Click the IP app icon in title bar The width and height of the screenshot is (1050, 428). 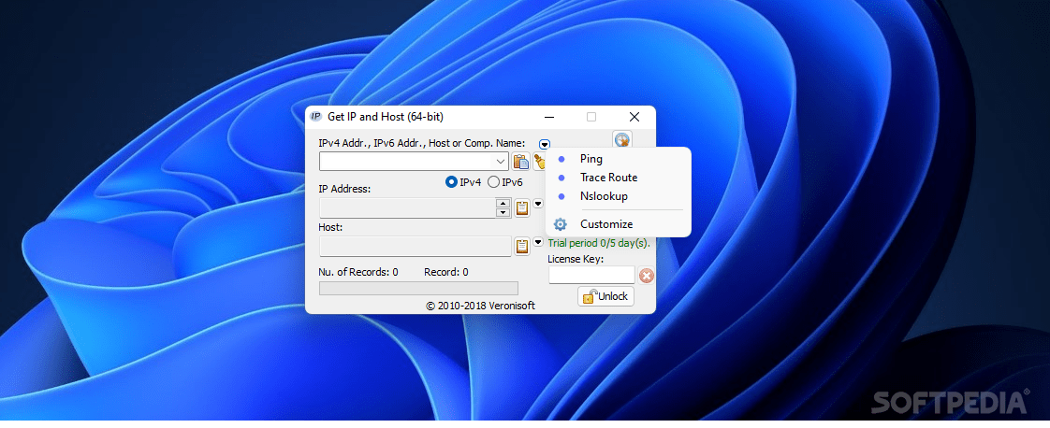pyautogui.click(x=316, y=117)
